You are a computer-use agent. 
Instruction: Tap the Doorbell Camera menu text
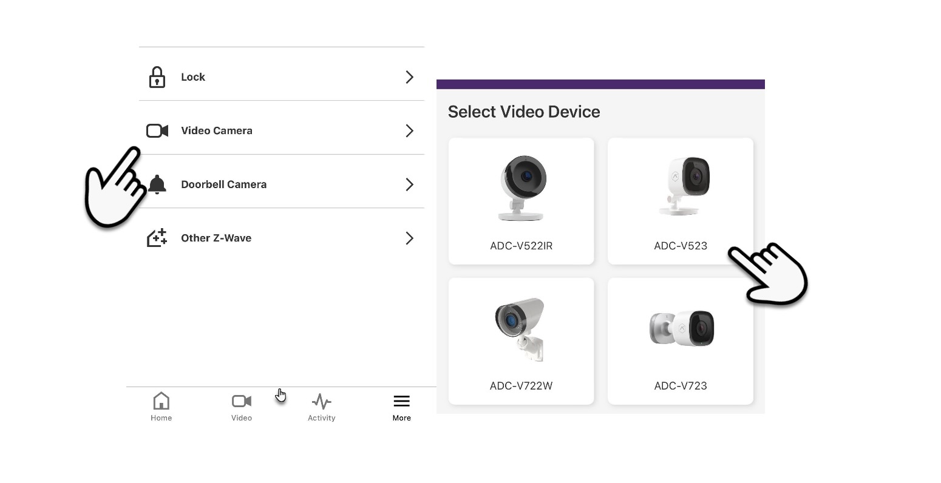click(224, 184)
